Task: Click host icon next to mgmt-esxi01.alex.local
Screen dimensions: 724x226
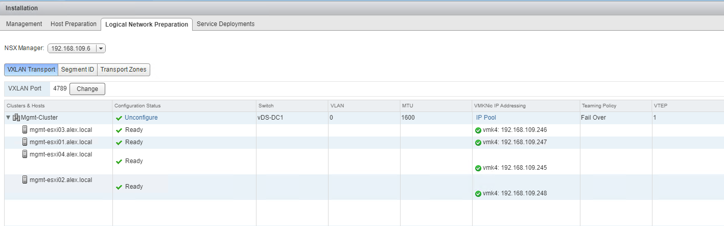Action: coord(25,142)
